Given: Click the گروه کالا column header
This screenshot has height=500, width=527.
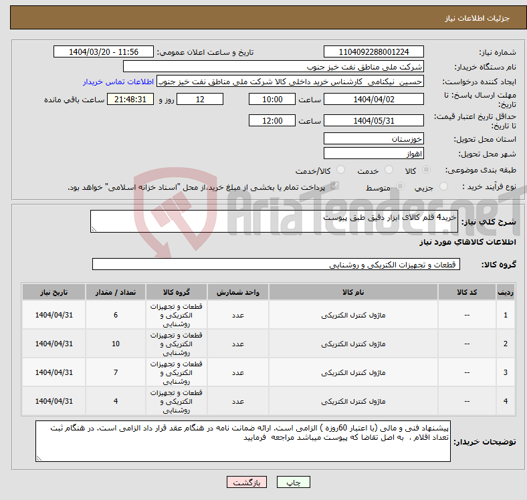Looking at the screenshot, I should tap(177, 292).
